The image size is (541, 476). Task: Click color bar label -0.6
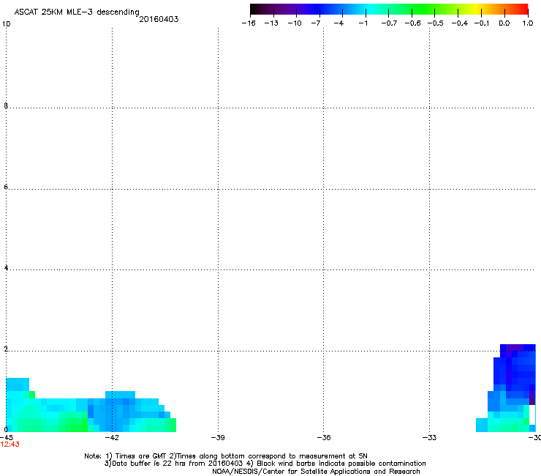(x=412, y=23)
